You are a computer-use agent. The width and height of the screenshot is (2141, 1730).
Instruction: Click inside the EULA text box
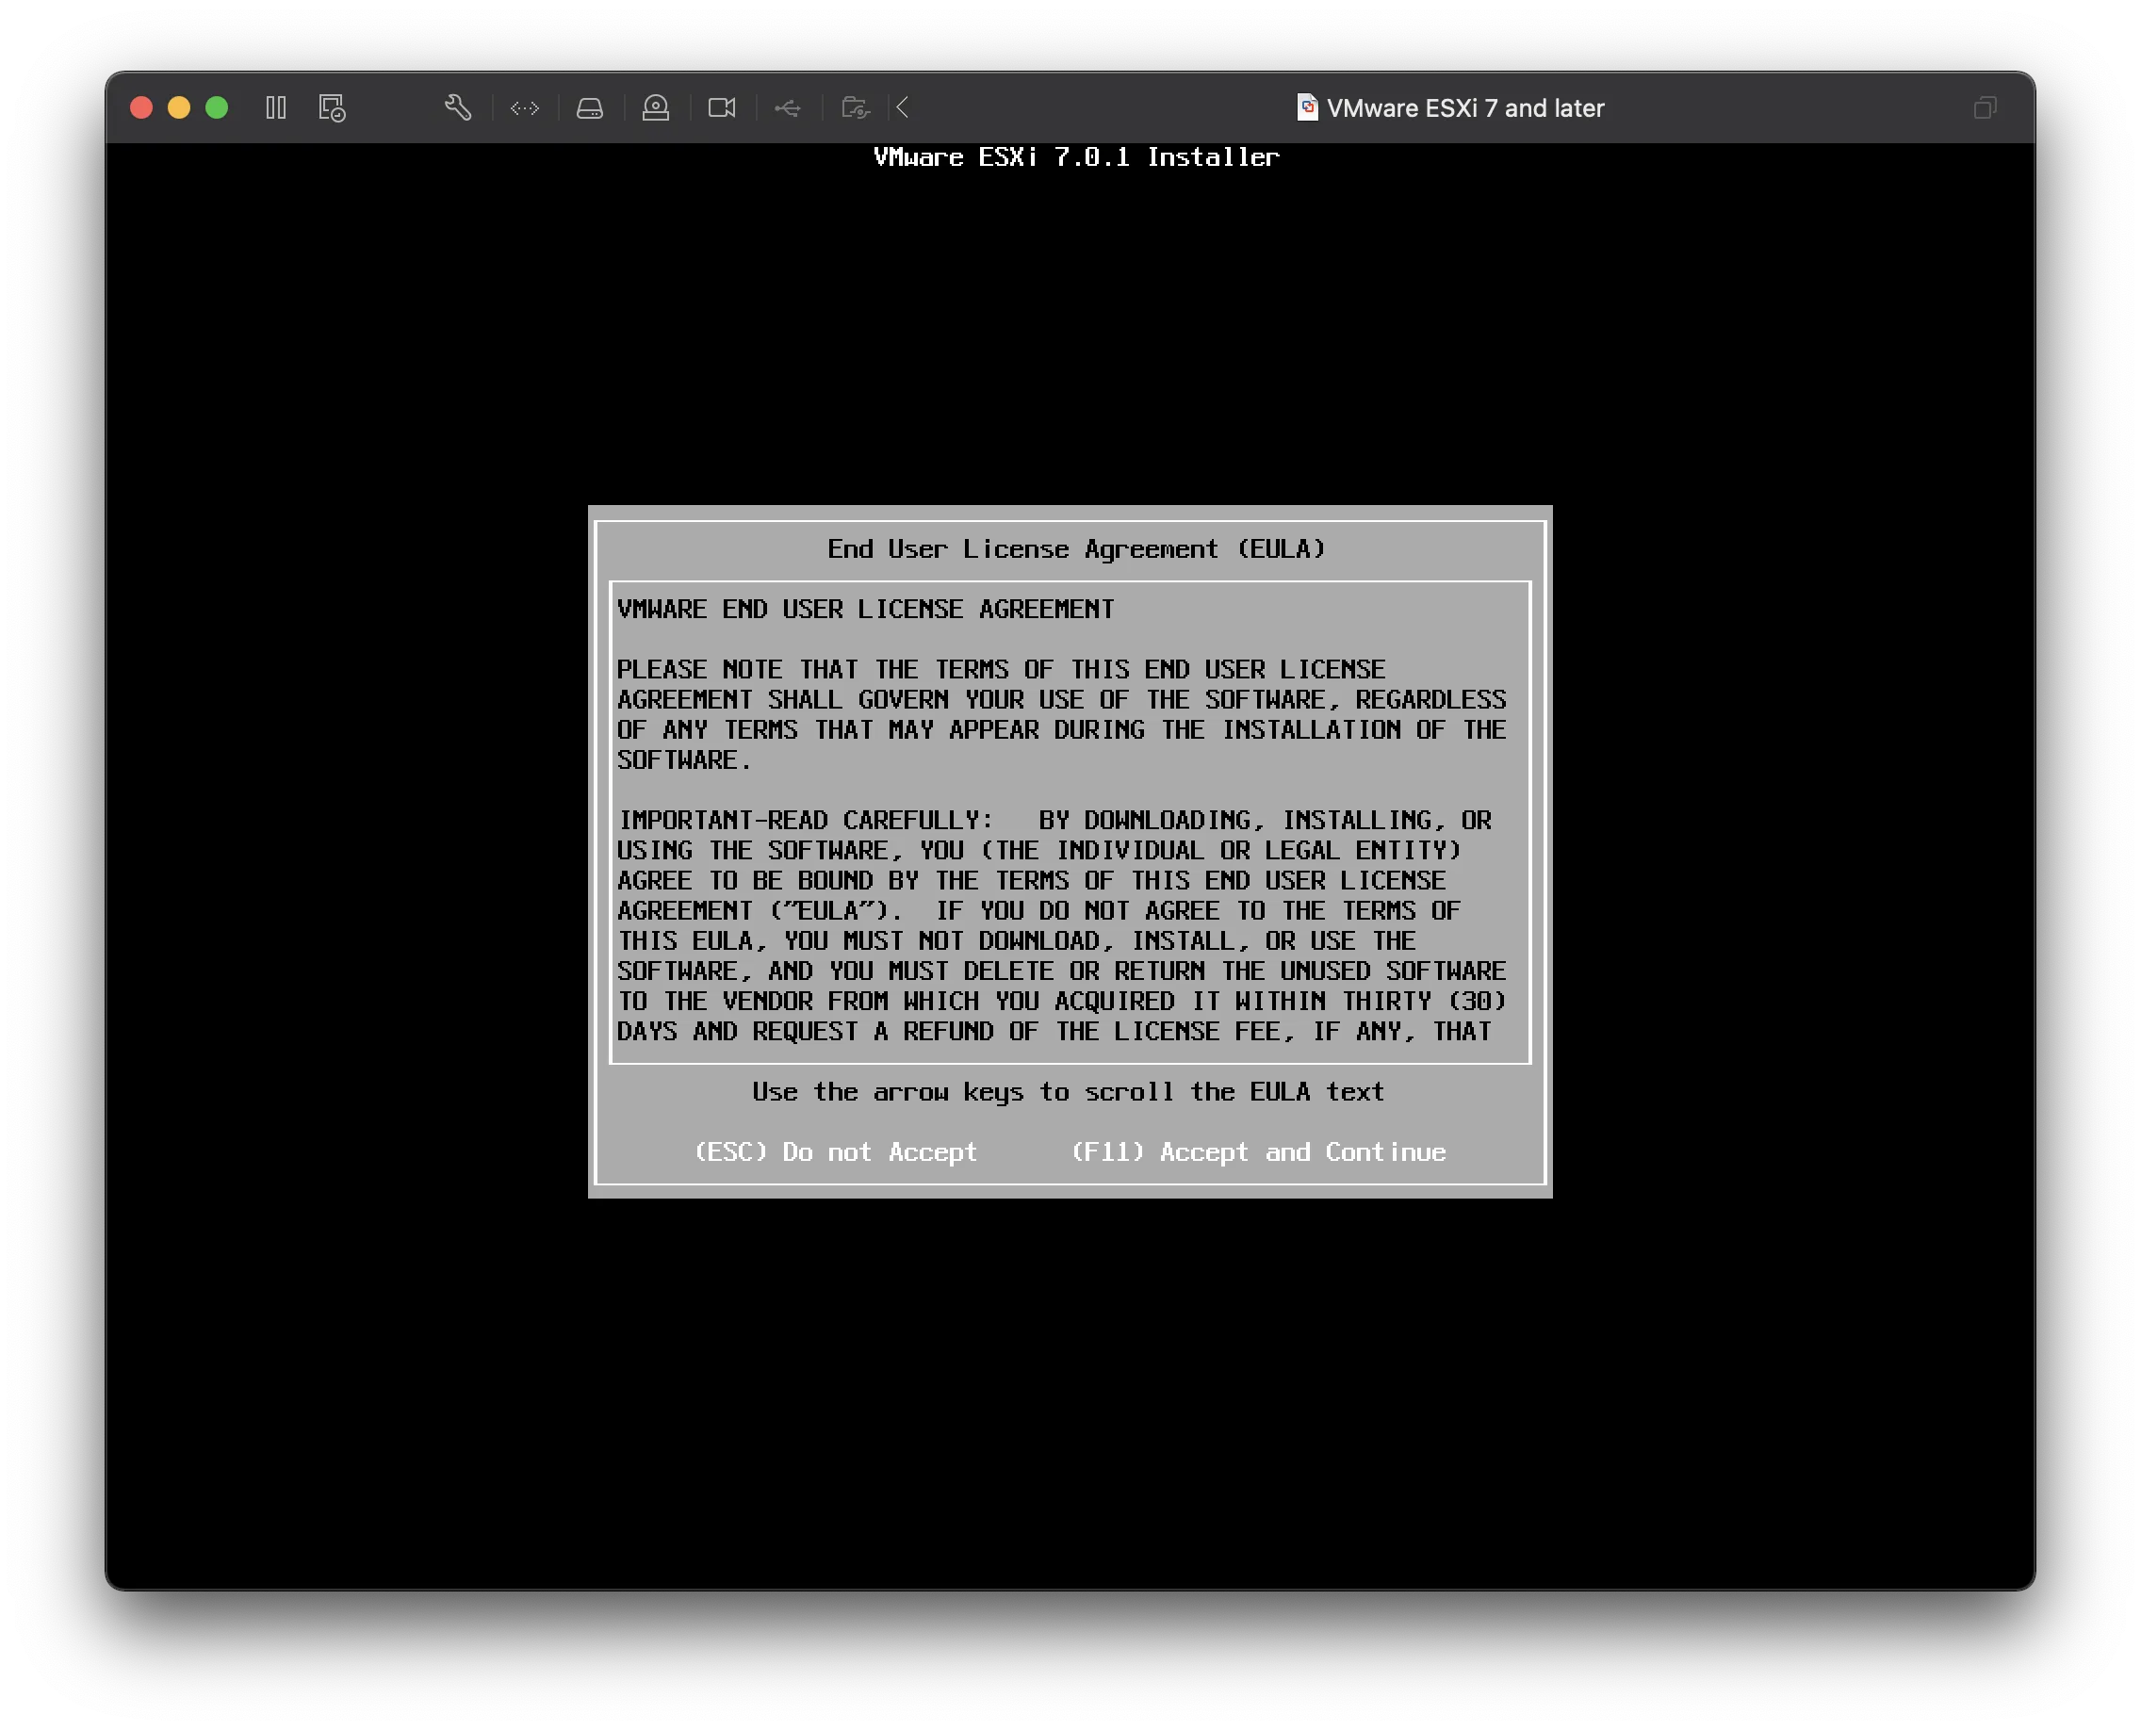1070,823
